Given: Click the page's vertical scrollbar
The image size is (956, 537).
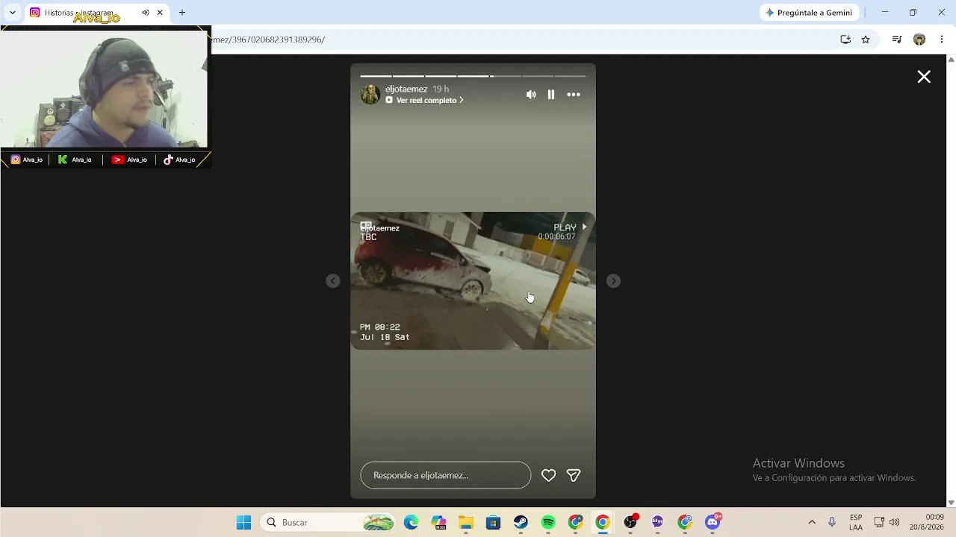Looking at the screenshot, I should click(x=951, y=281).
